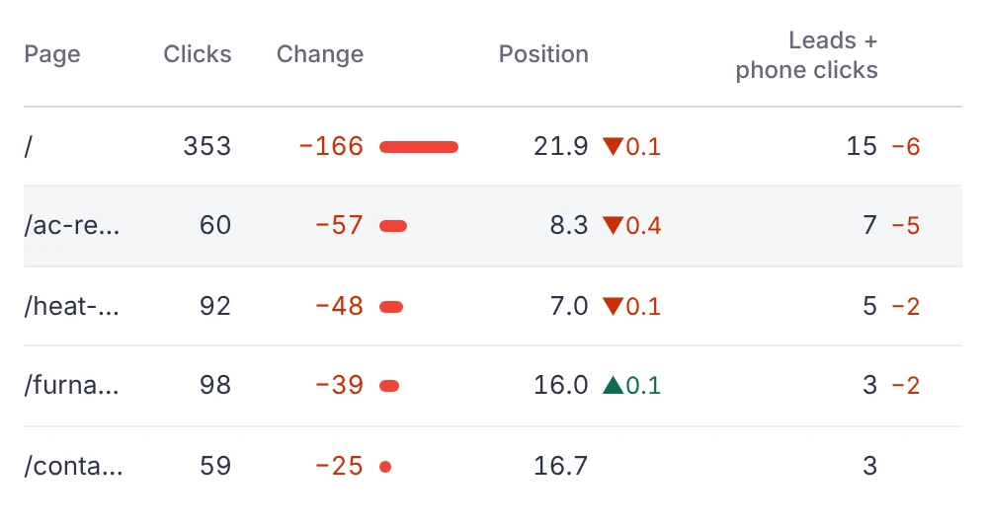Click the green up-triangle beside position 16.0
The width and height of the screenshot is (986, 527).
pos(613,385)
